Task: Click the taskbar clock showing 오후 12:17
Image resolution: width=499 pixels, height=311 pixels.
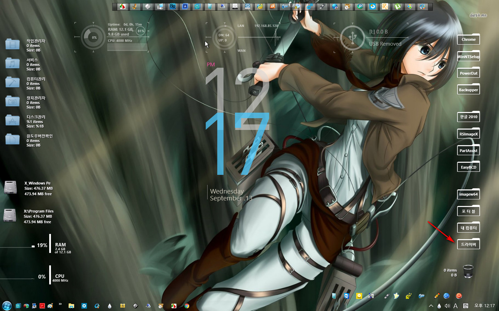Action: point(484,306)
